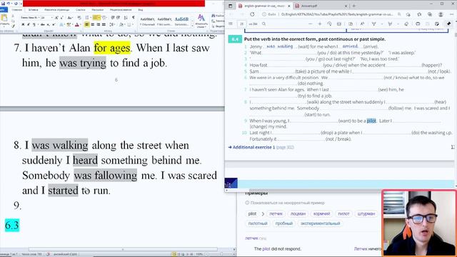This screenshot has height=257, width=457.
Task: Open Change Styles dropdown in Word
Action: pyautogui.click(x=201, y=21)
